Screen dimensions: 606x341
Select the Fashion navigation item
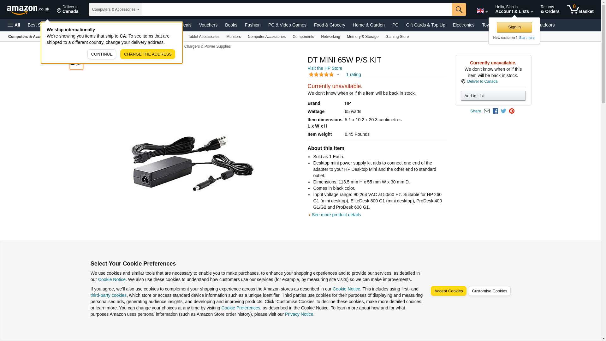coord(253,25)
